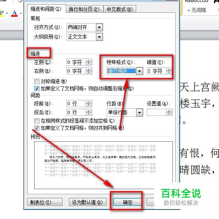Screen dimensions: 219x219
Task: Click 设为默认值 button
Action: tap(88, 202)
